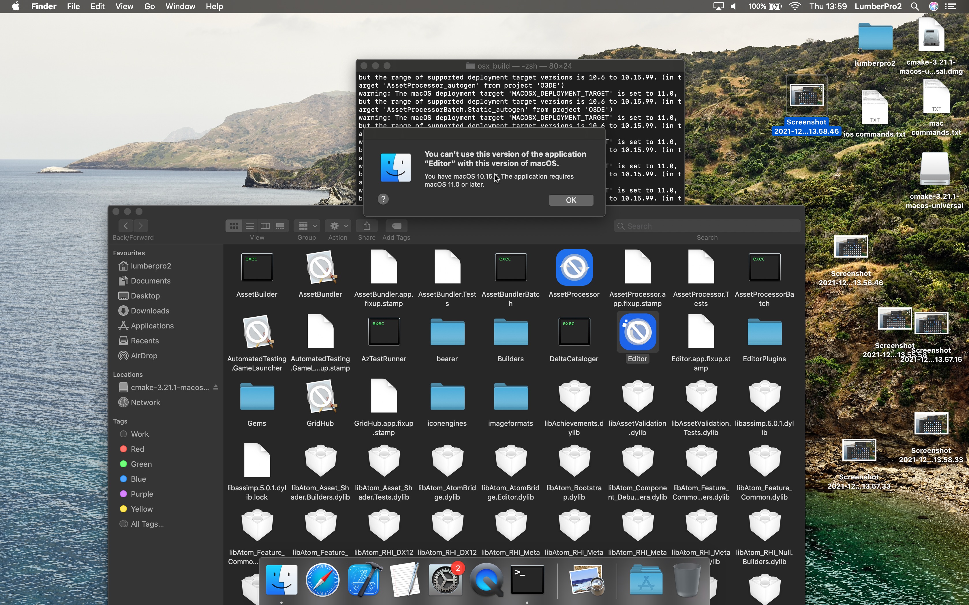Click the Add Tags toolbar button
Screen dimensions: 969x605
tap(397, 226)
